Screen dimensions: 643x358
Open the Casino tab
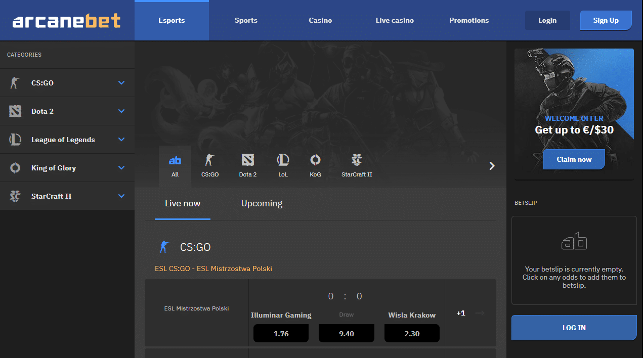(x=320, y=21)
